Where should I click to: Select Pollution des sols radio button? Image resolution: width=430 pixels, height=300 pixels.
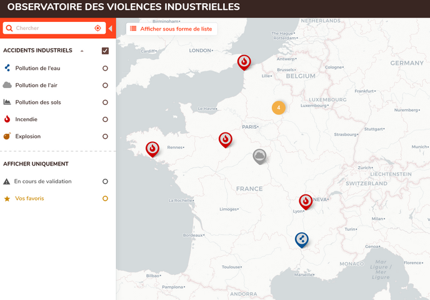coord(105,102)
